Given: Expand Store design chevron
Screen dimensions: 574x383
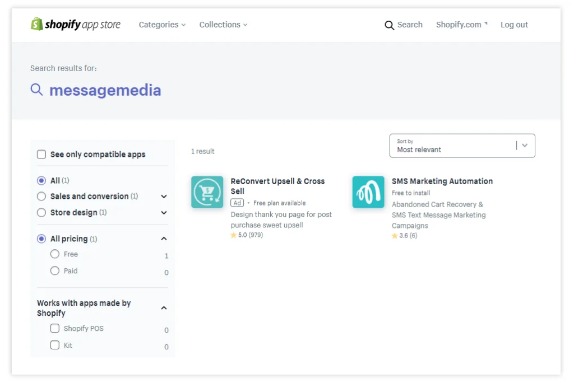Looking at the screenshot, I should tap(164, 213).
